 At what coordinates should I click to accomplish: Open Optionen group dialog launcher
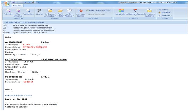[155, 18]
